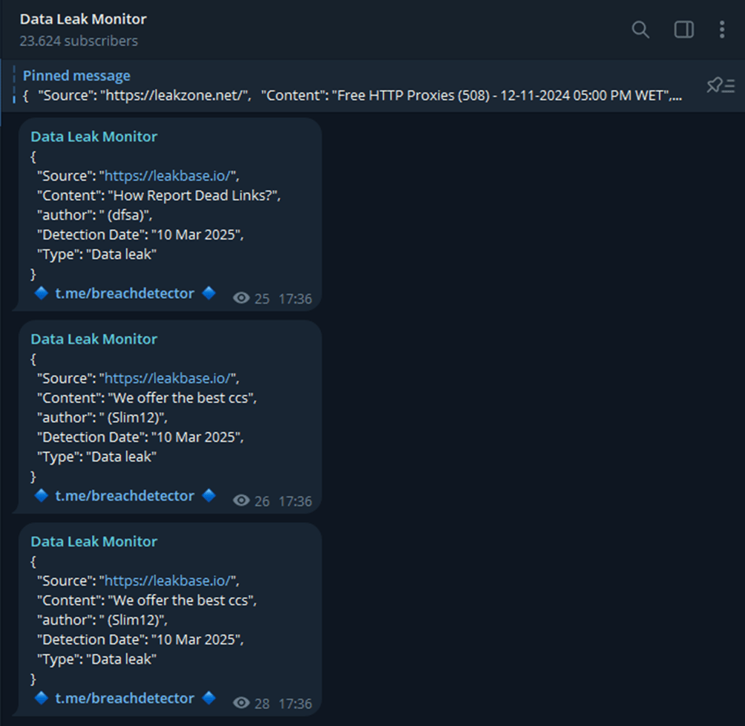Open leakbase.io link in dfsa message
This screenshot has height=726, width=745.
click(x=169, y=176)
